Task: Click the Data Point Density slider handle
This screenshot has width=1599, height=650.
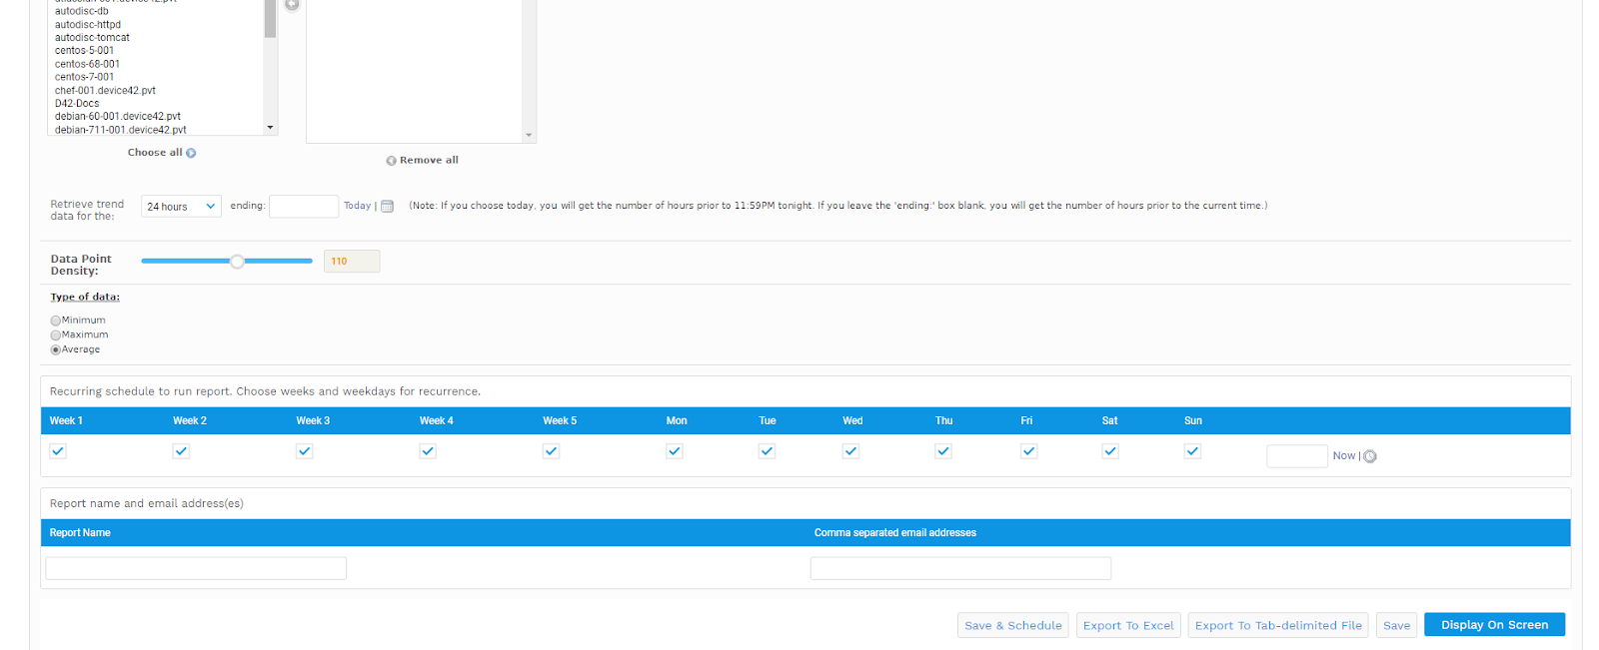Action: point(237,262)
